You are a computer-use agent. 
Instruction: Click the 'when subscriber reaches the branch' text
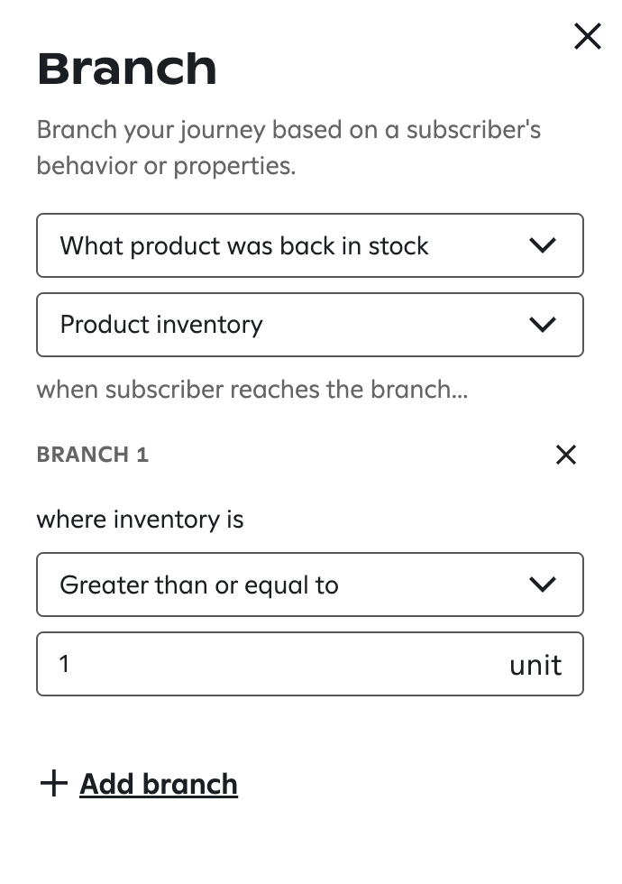[252, 390]
